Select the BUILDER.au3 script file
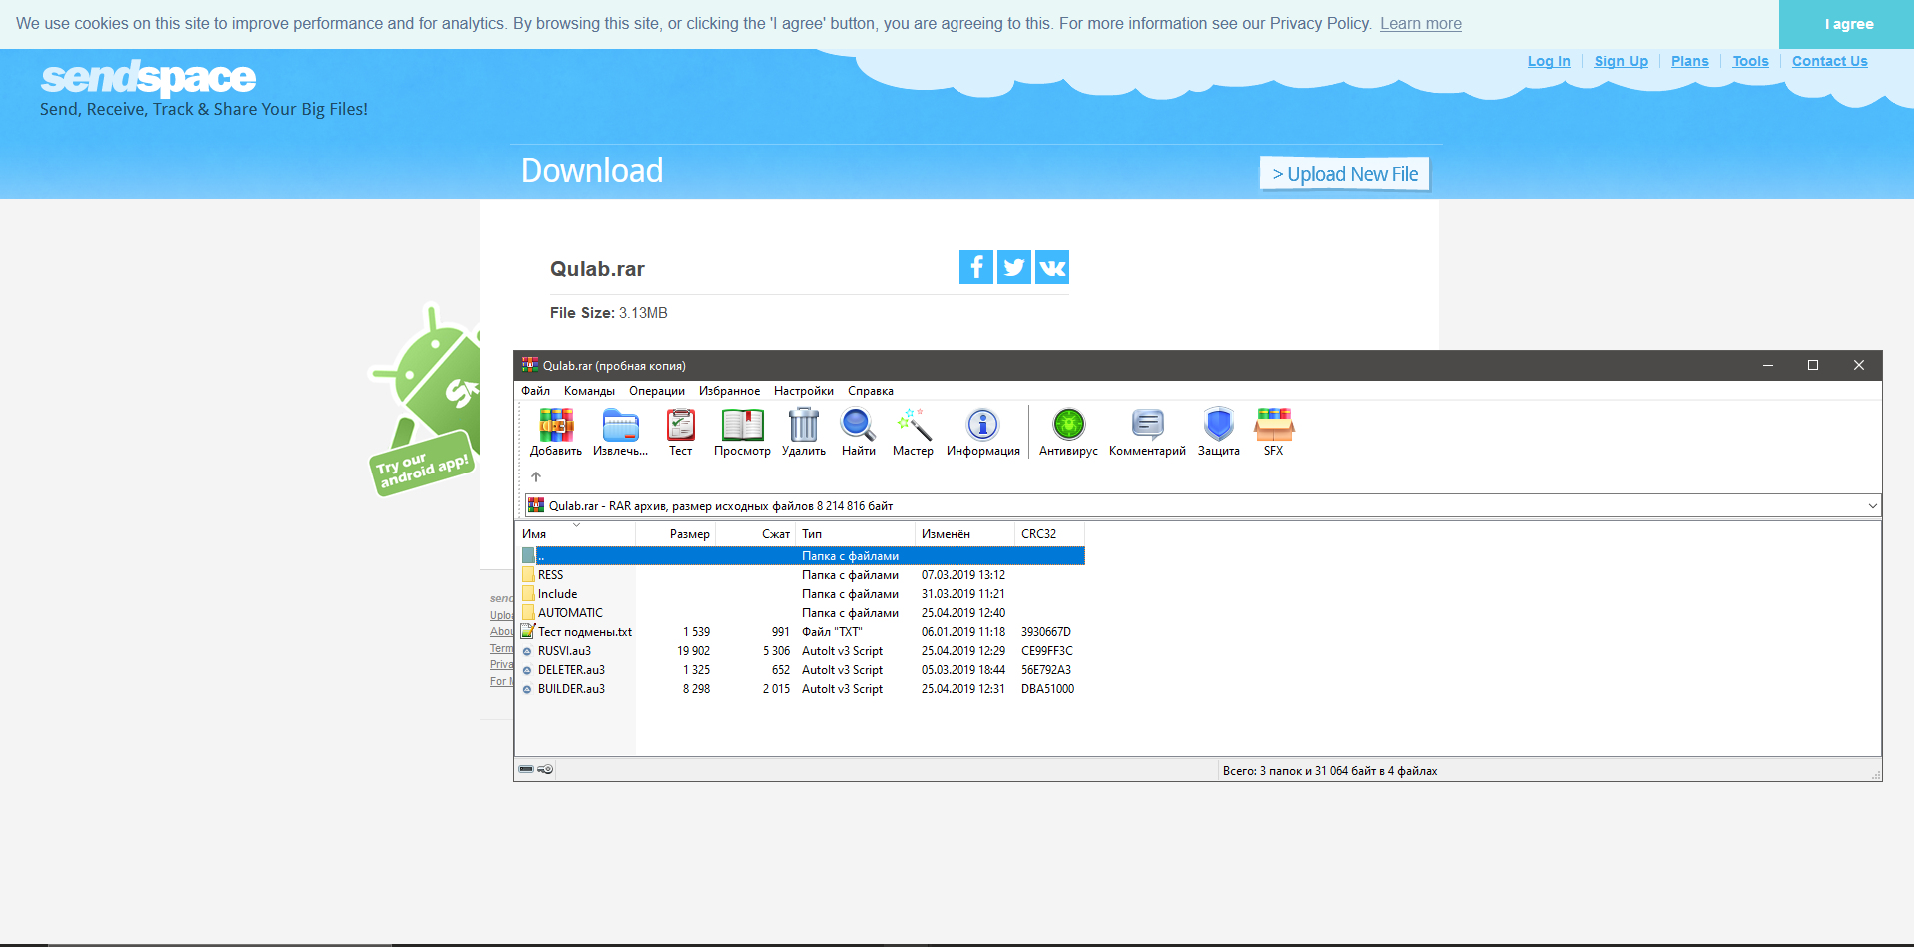This screenshot has height=947, width=1914. tap(571, 689)
